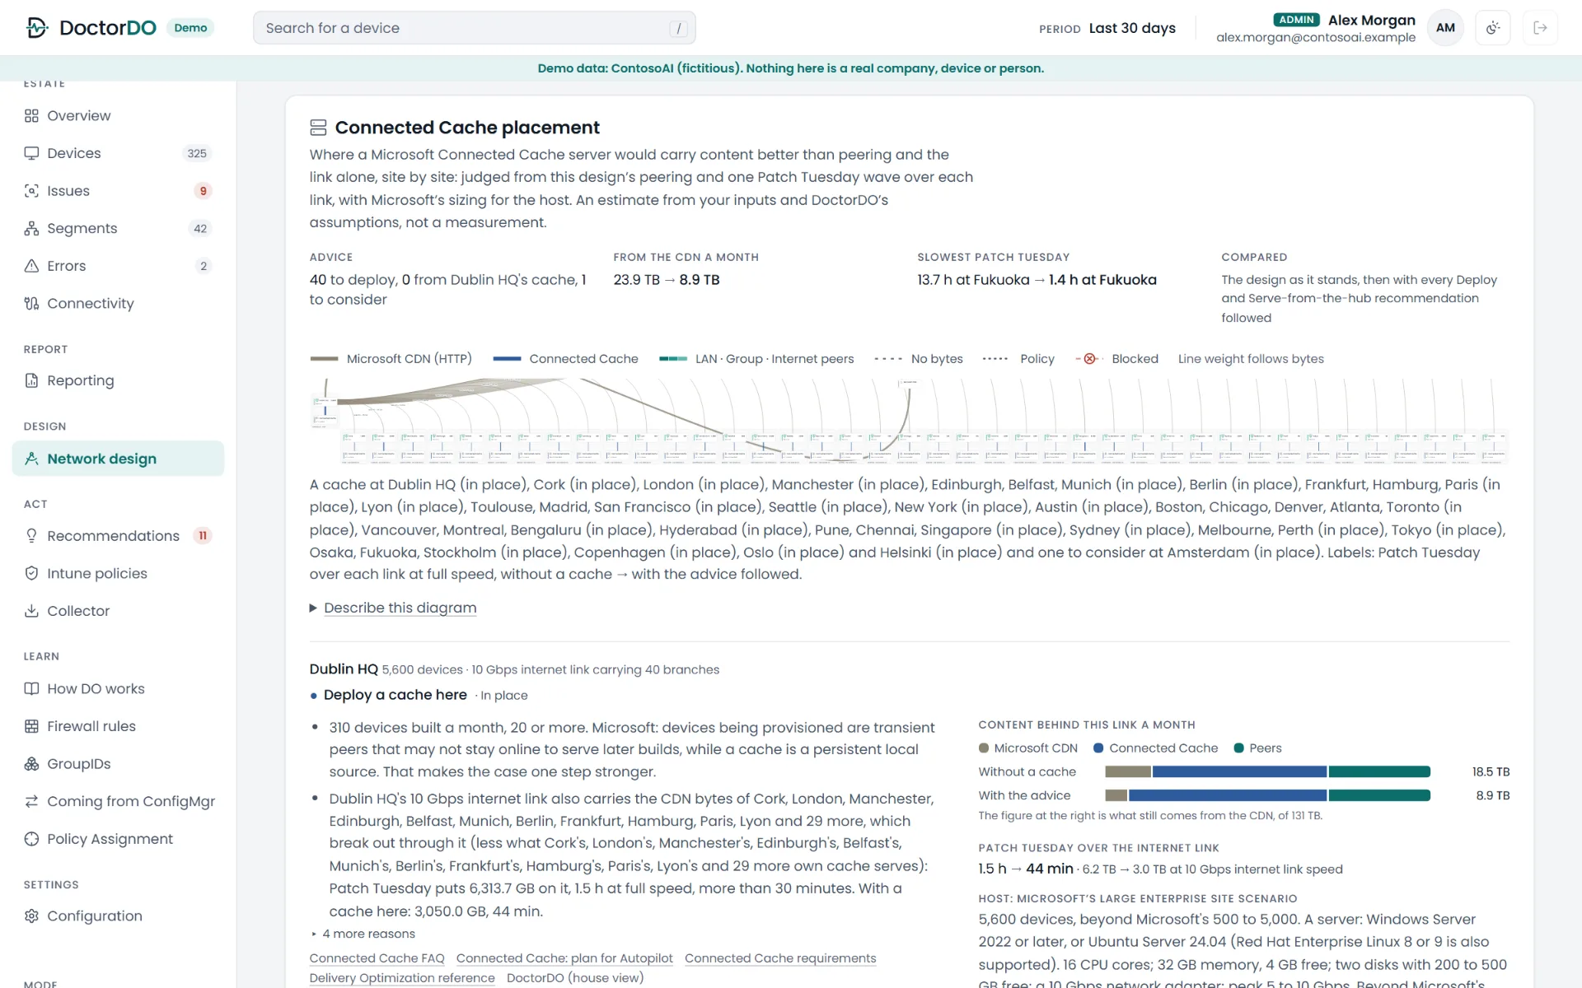The width and height of the screenshot is (1582, 988).
Task: Click the How DO works book icon
Action: [x=31, y=689]
